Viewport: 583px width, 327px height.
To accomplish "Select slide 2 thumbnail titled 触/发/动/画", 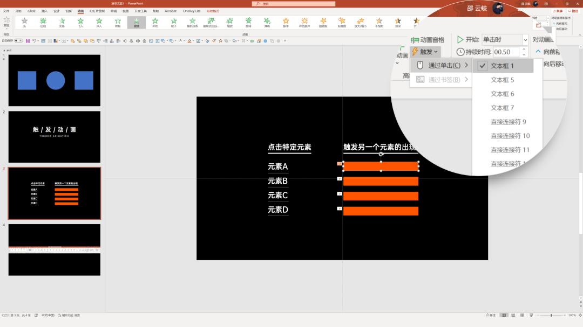I will pos(55,137).
